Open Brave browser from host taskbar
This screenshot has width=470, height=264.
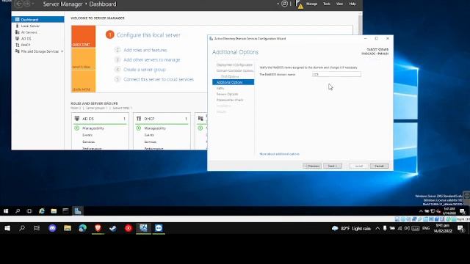98,228
